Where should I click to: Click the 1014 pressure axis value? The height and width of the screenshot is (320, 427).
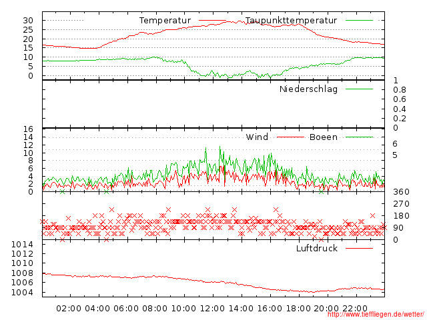coord(22,245)
